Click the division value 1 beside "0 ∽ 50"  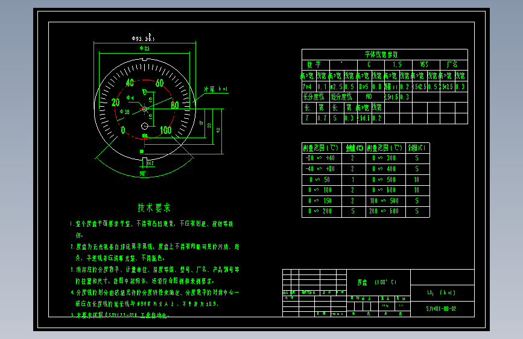pos(353,180)
